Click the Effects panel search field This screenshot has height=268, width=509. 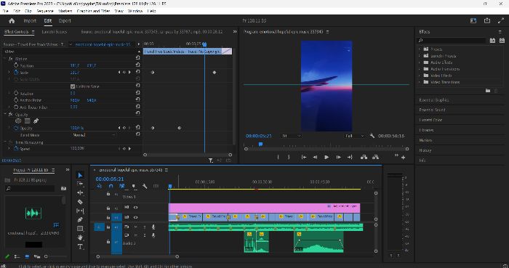(x=452, y=41)
